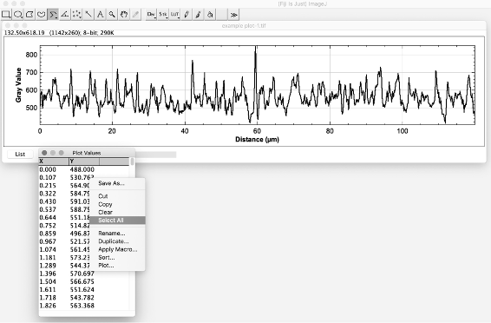Select the Rectangle selection tool
Screen dimensions: 491x323
pos(6,15)
